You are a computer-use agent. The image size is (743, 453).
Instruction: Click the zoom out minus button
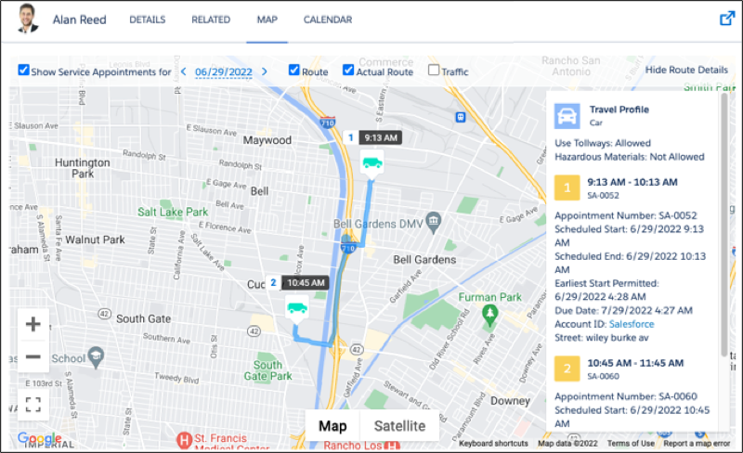[x=33, y=356]
